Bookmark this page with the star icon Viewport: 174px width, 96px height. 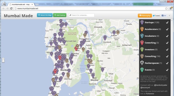(166, 8)
